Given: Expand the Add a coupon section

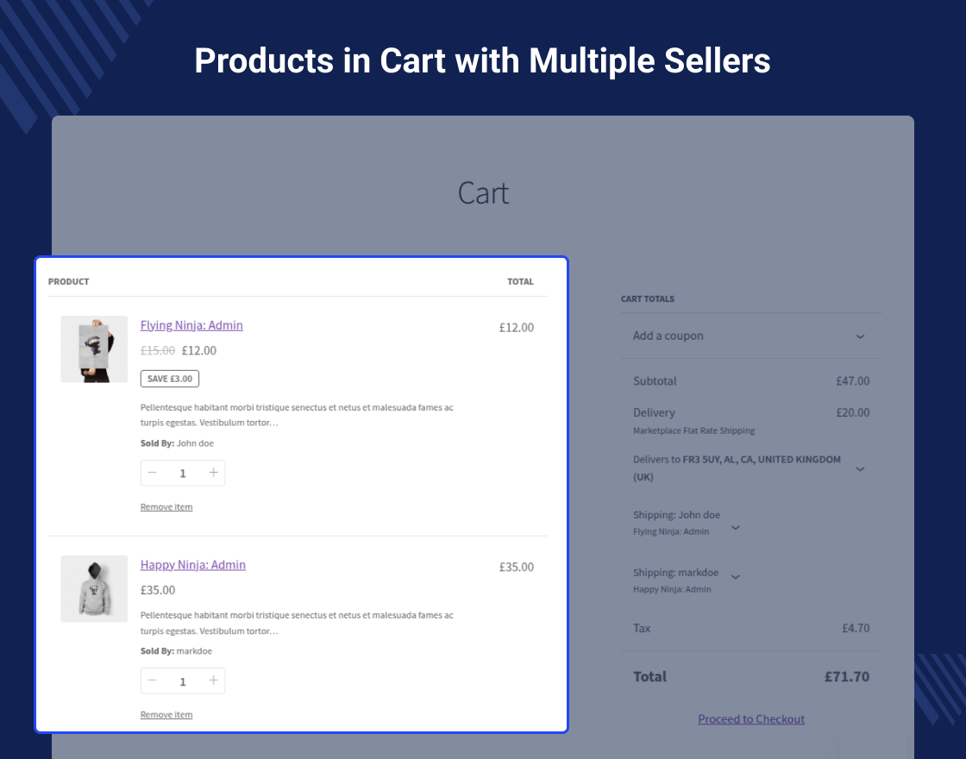Looking at the screenshot, I should tap(860, 336).
